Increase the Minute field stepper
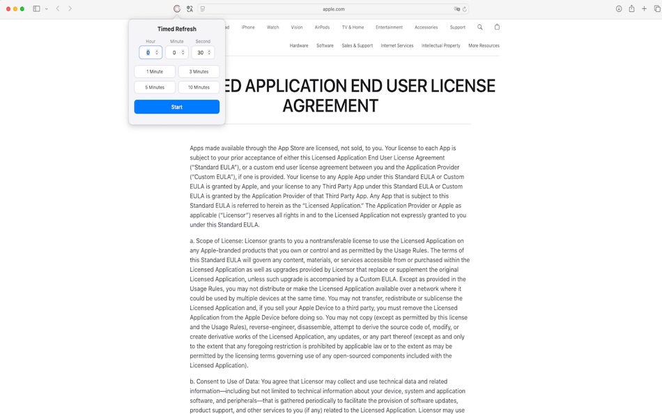This screenshot has width=662, height=414. point(184,50)
